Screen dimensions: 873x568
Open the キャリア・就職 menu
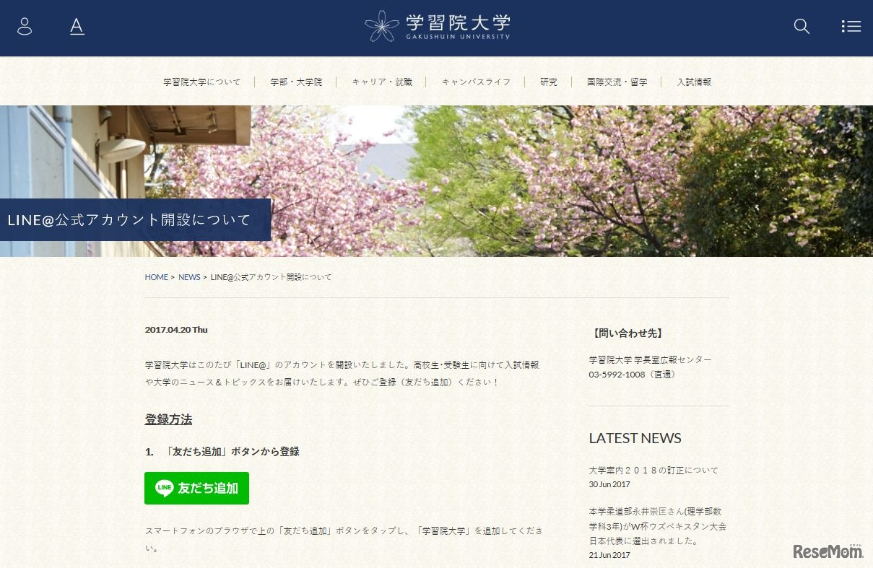[382, 82]
